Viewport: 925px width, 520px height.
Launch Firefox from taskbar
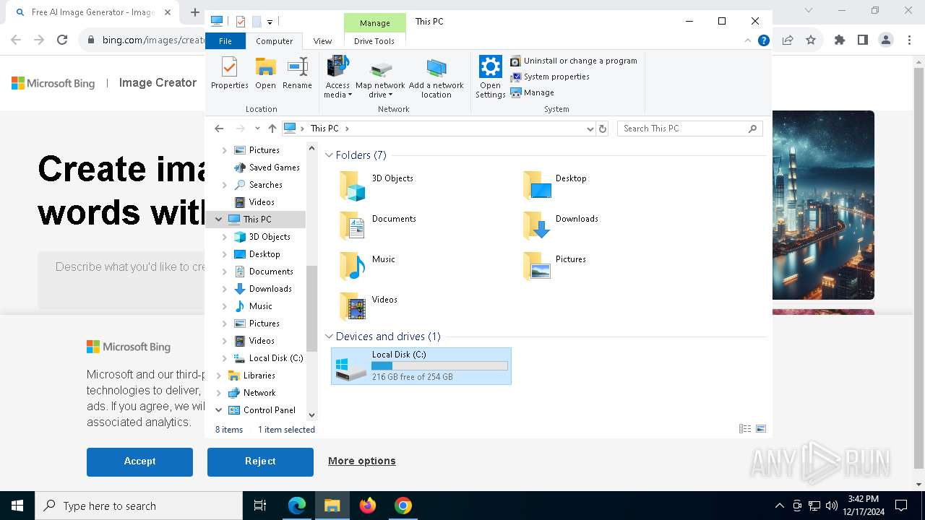coord(368,506)
